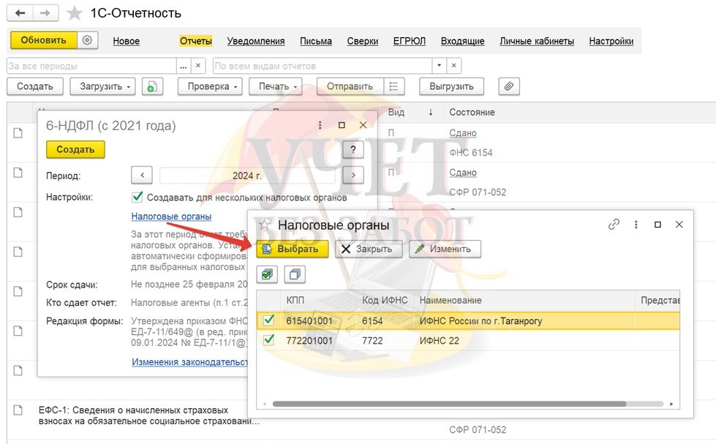The width and height of the screenshot is (716, 444).
Task: Click the Выгрузить button
Action: tap(451, 86)
